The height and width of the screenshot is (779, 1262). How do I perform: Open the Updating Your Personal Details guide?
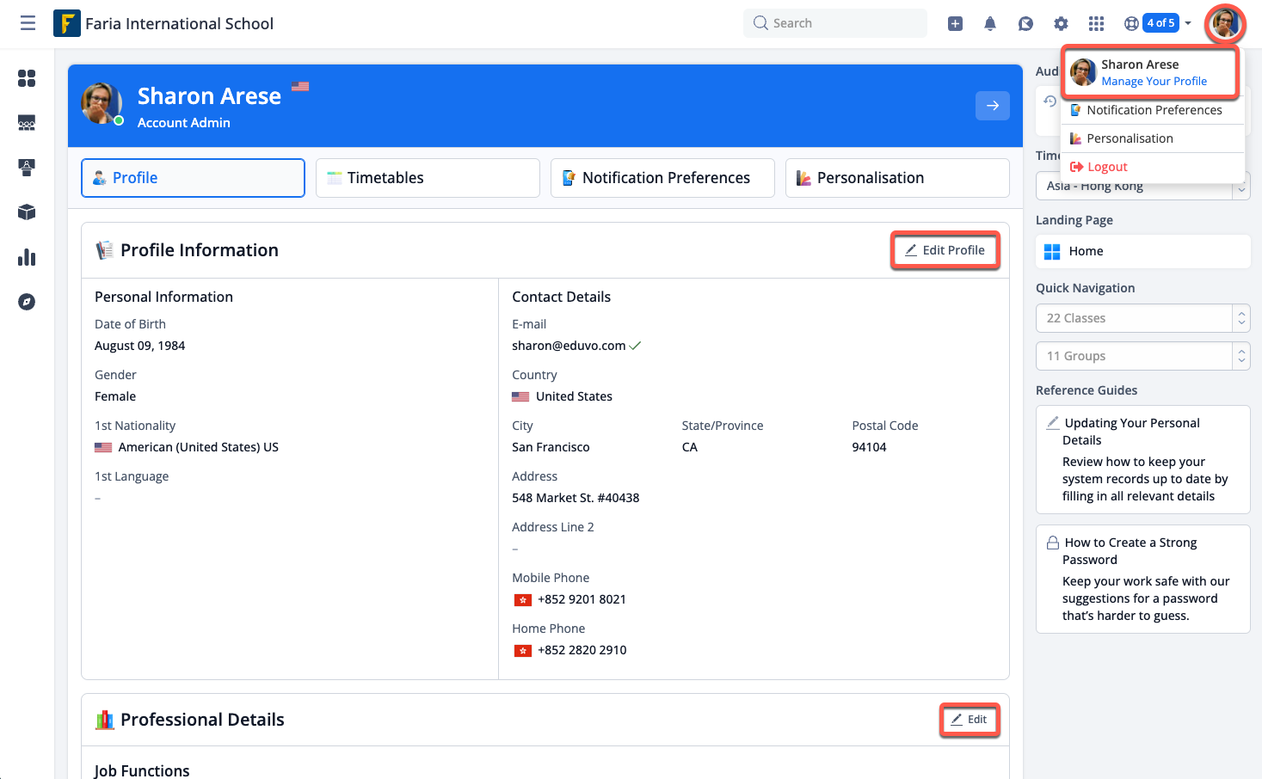tap(1131, 431)
